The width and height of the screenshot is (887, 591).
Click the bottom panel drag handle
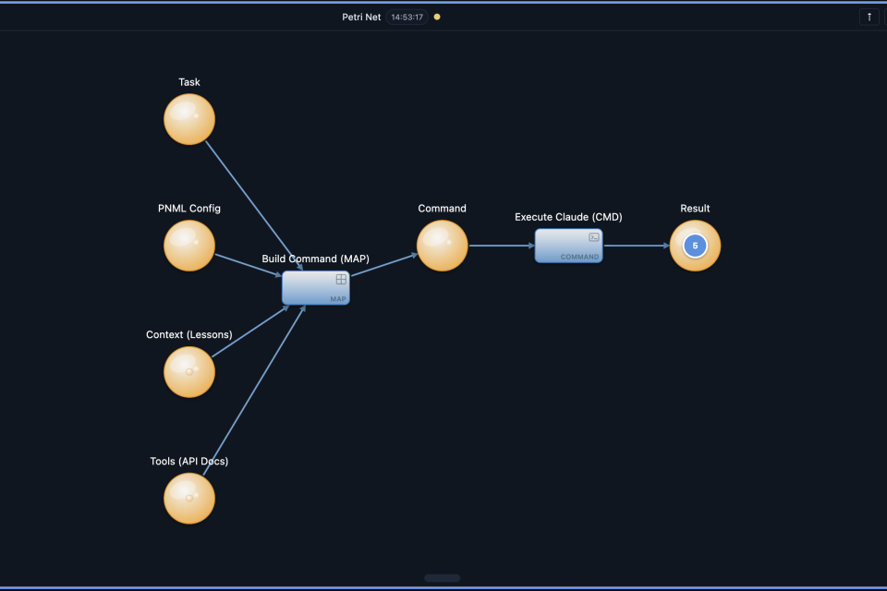tap(443, 578)
